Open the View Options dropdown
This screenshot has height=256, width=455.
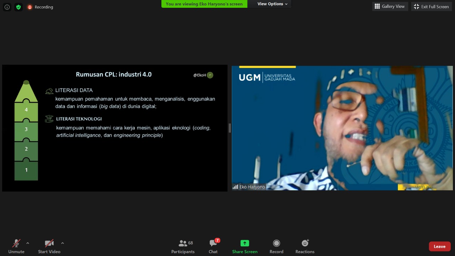[x=272, y=4]
